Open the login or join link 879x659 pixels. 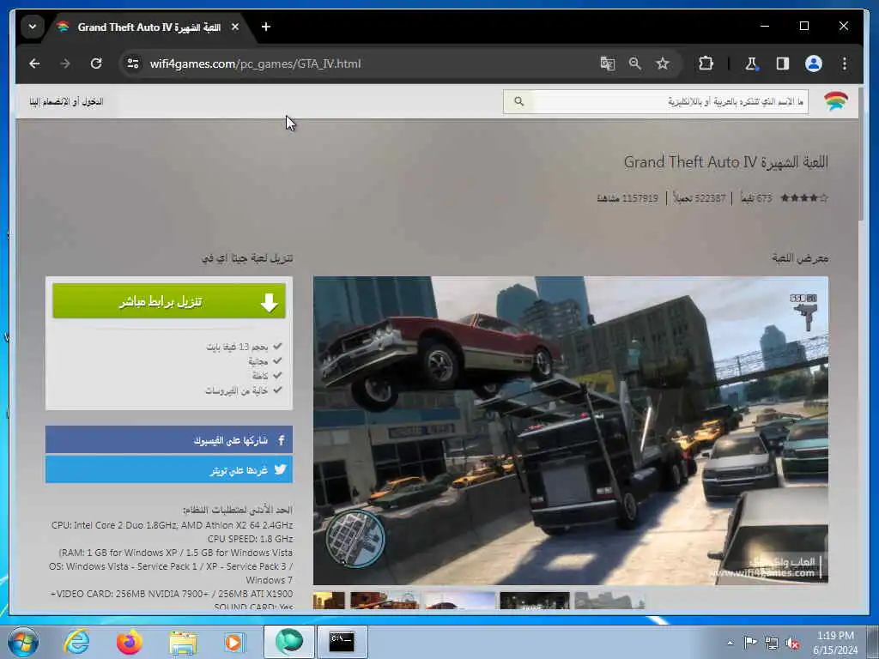click(66, 101)
